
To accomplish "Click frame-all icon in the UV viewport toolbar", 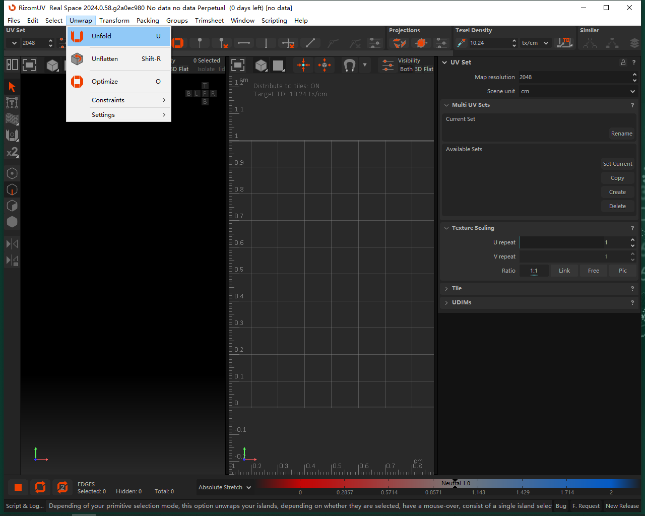I will (238, 64).
